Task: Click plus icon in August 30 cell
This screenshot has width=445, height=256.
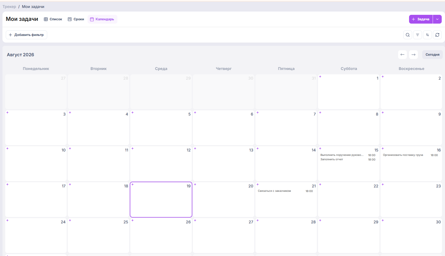Action: [383, 220]
